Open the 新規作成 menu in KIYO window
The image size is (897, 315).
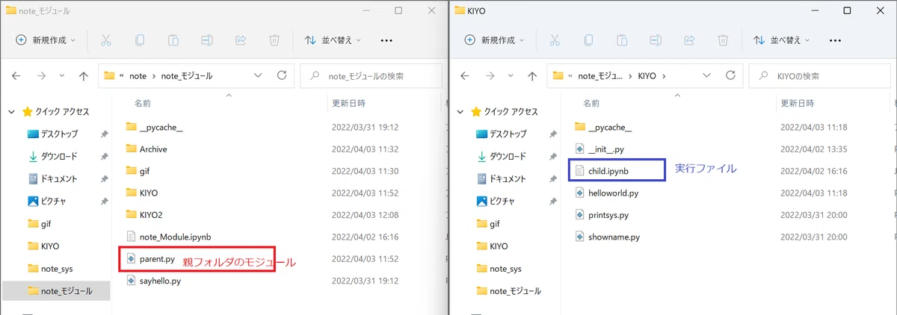493,40
